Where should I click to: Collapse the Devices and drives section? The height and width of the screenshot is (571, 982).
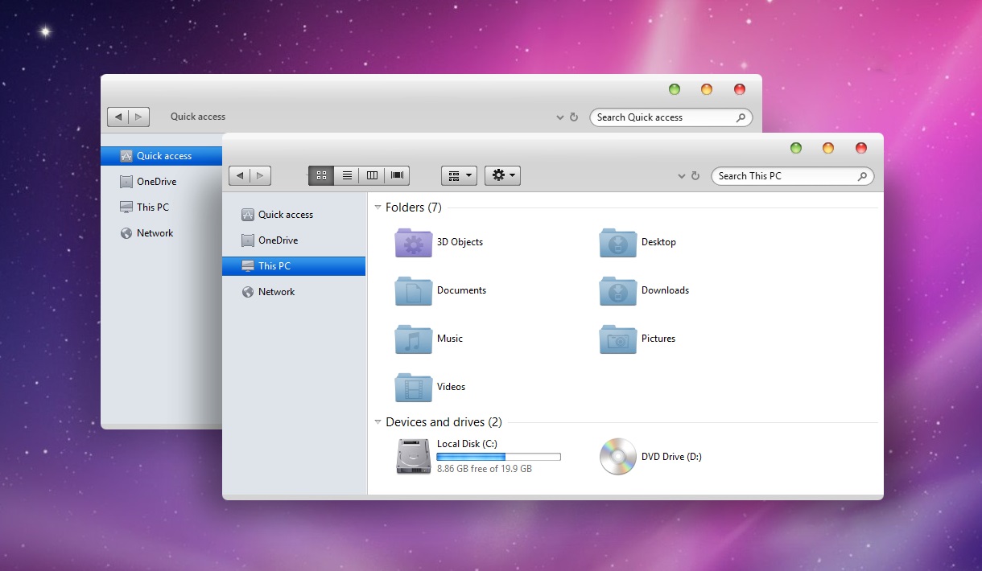click(x=378, y=421)
